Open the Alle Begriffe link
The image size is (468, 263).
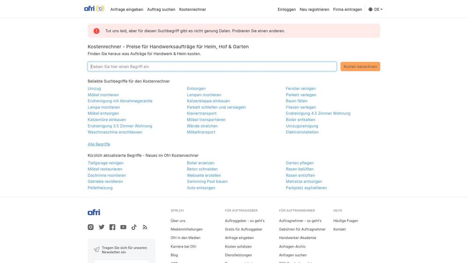(99, 144)
